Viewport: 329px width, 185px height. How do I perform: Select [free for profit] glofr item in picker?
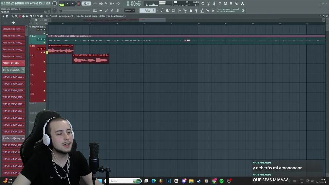(x=13, y=70)
